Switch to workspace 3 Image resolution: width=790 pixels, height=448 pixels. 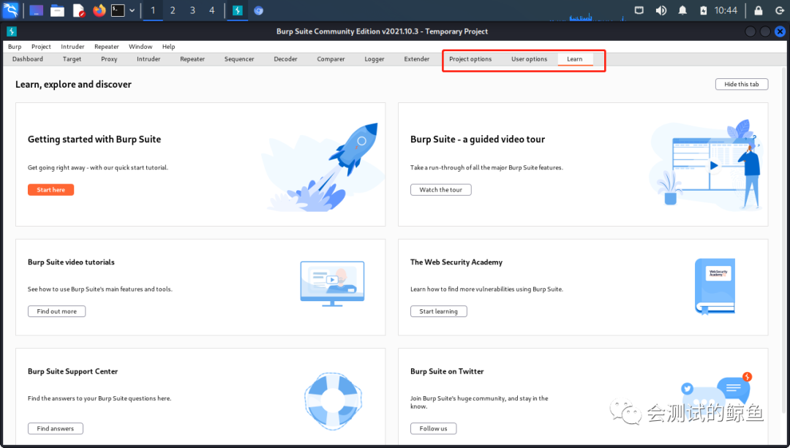point(192,10)
